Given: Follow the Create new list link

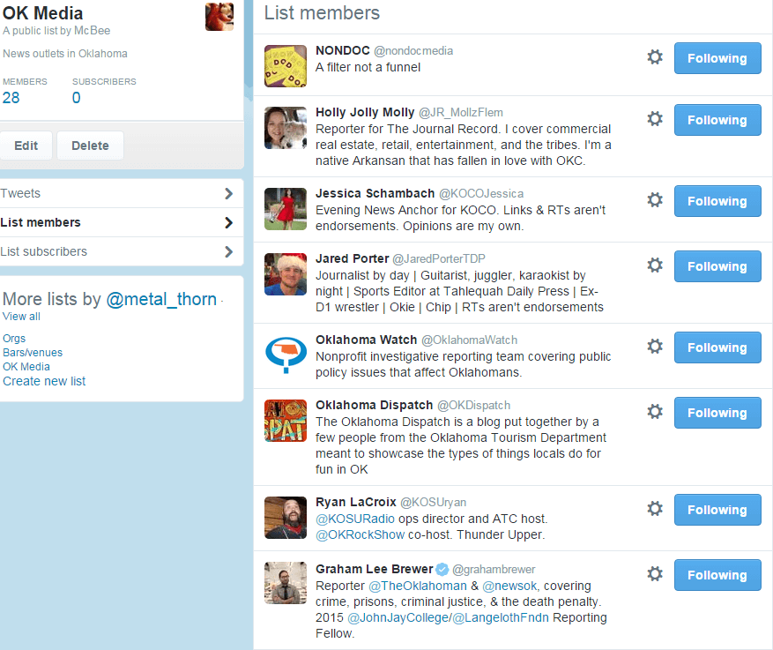Looking at the screenshot, I should point(44,381).
